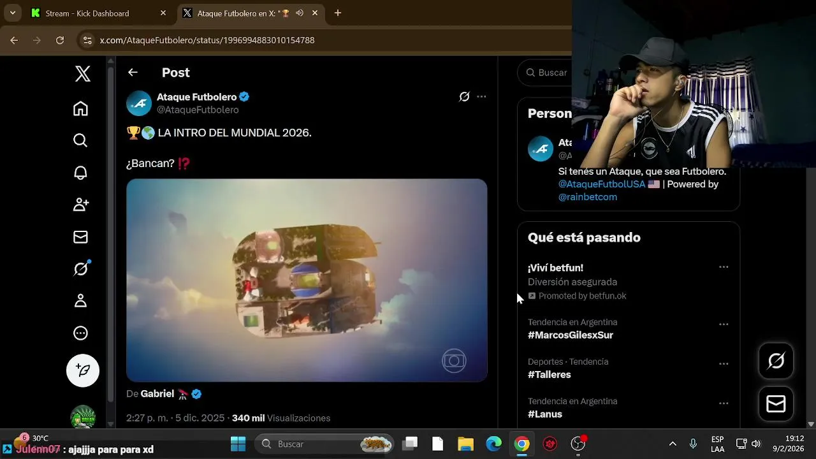Image resolution: width=816 pixels, height=459 pixels.
Task: Click the Ataque Futbolero author name
Action: (196, 97)
